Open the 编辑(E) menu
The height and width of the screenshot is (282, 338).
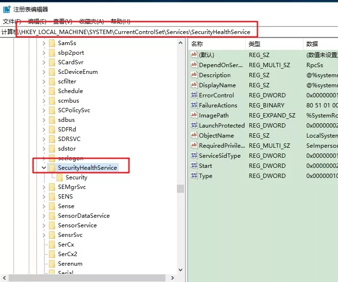37,22
